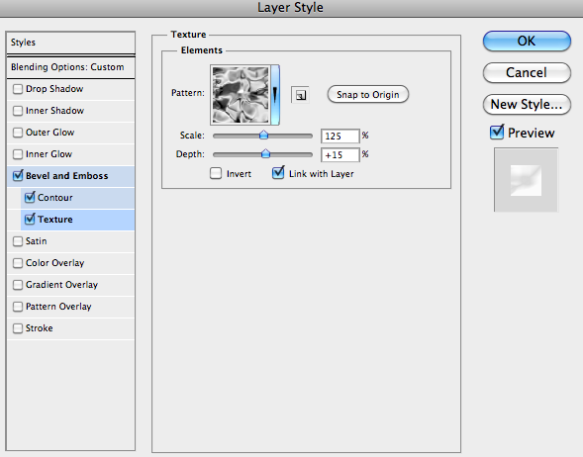
Task: Confirm with the OK button
Action: pos(527,41)
